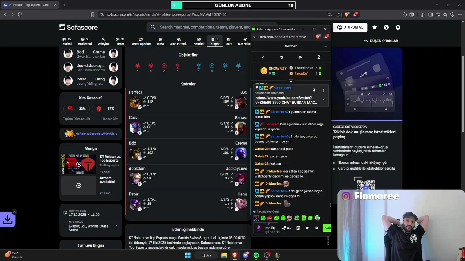The width and height of the screenshot is (465, 261).
Task: Open Windows Start menu
Action: pyautogui.click(x=188, y=255)
